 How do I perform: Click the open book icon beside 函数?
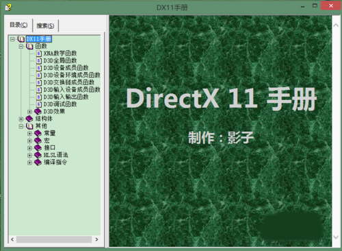[29, 47]
